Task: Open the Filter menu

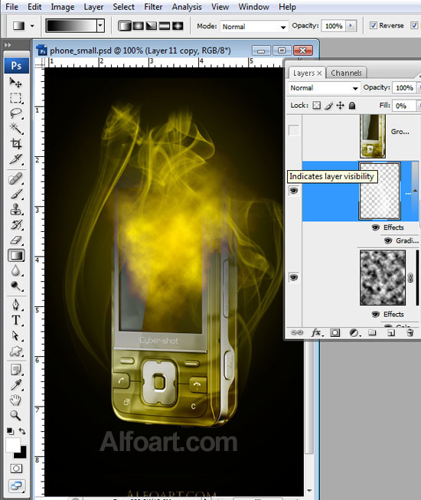Action: pos(153,7)
